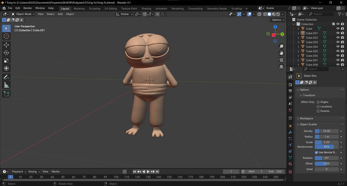The height and width of the screenshot is (186, 347).
Task: Open the Object Mode dropdown
Action: click(23, 14)
